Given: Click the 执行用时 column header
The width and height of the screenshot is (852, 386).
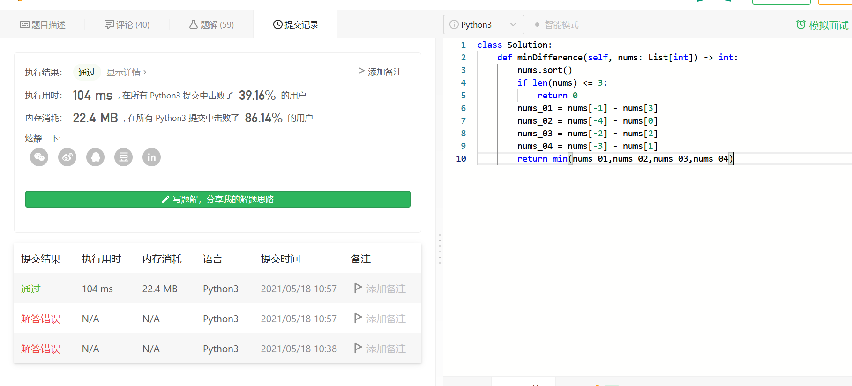Looking at the screenshot, I should point(101,259).
